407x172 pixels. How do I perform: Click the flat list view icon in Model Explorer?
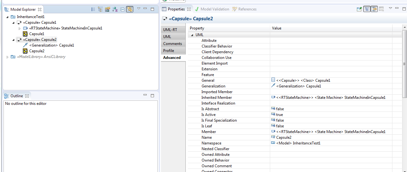[93, 10]
